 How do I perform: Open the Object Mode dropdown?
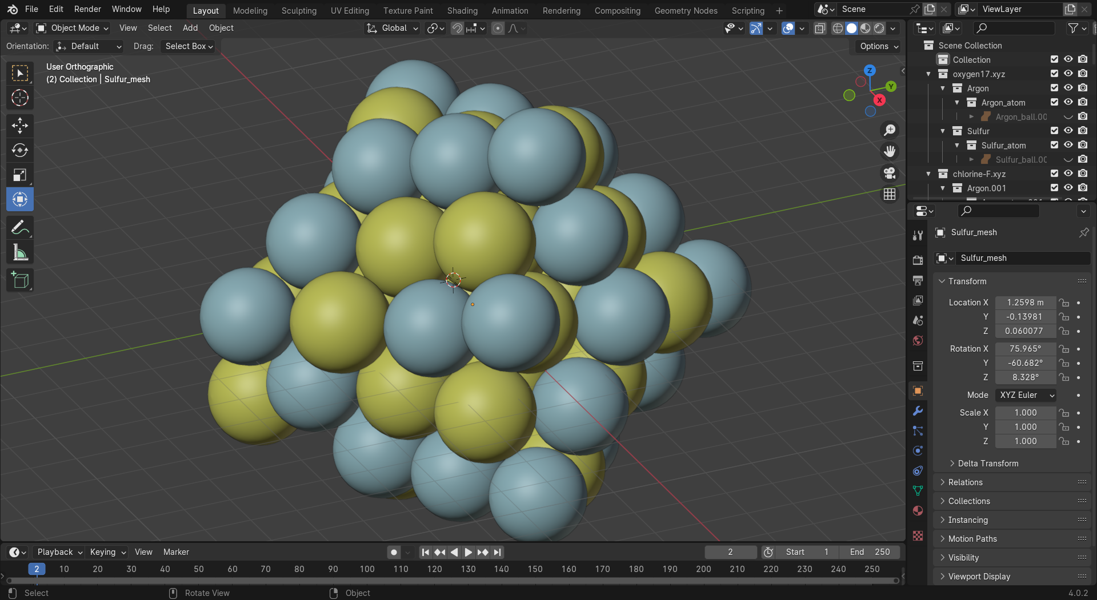[x=72, y=28]
